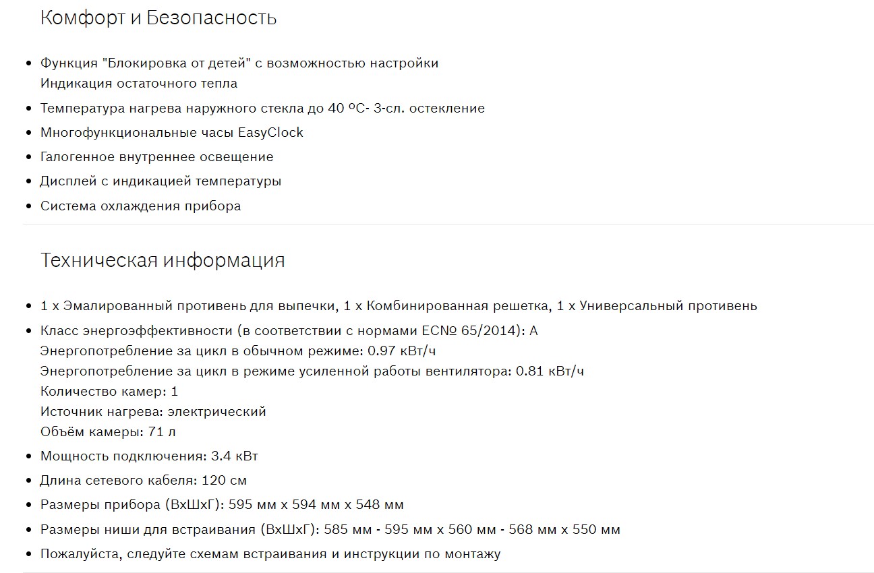Click the "Индикация остаточного тепла" text
The height and width of the screenshot is (573, 874).
(139, 84)
